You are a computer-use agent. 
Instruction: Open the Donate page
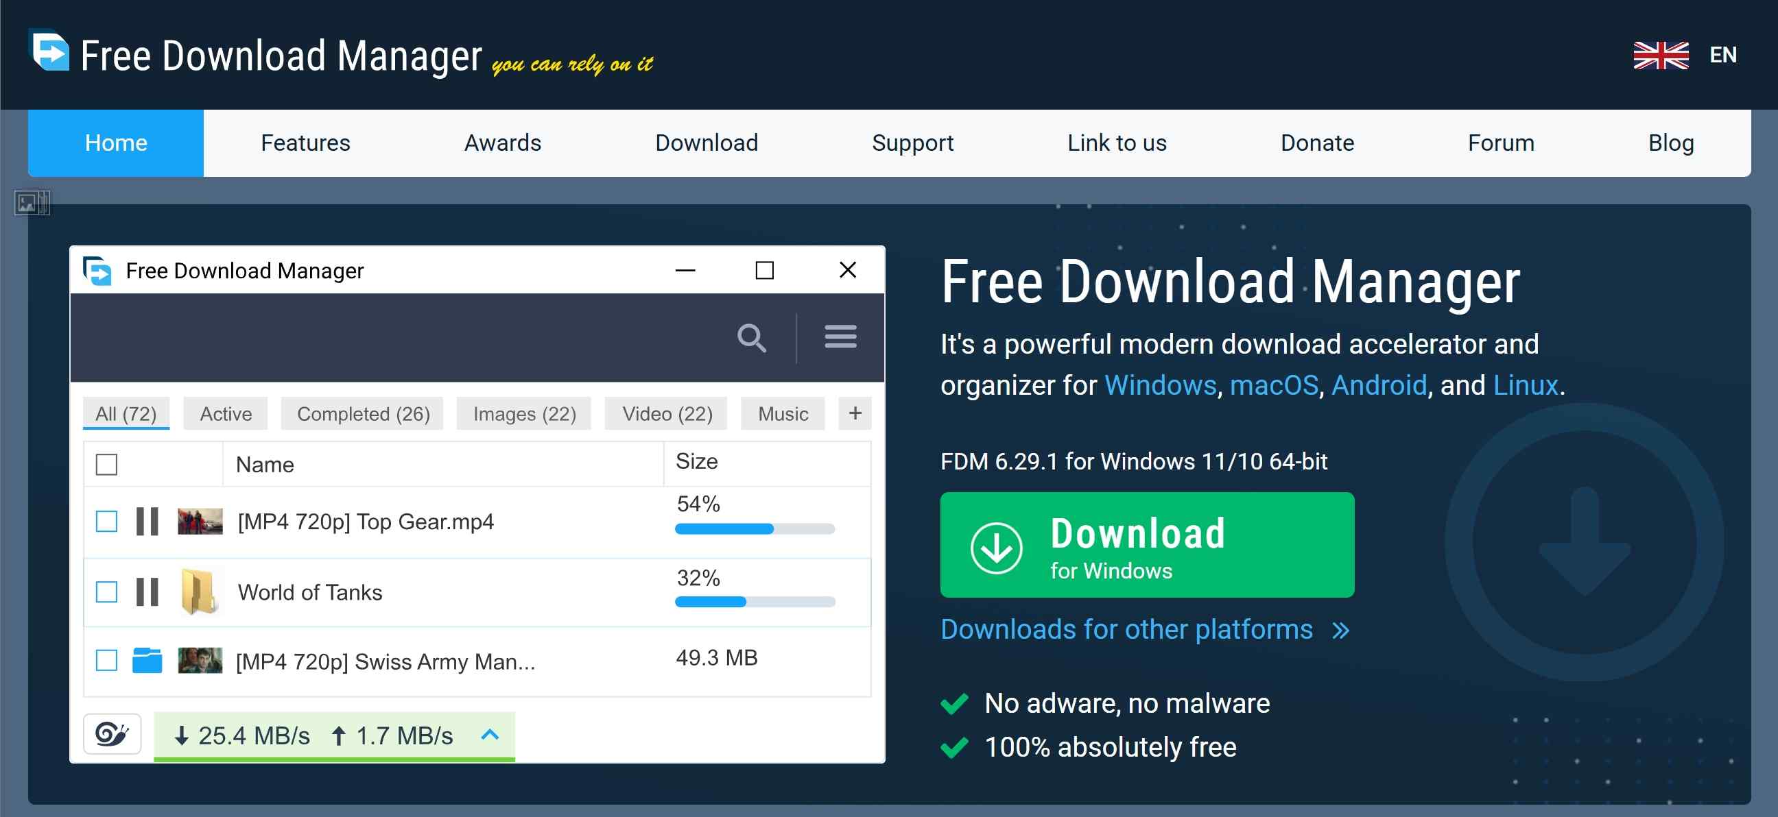(x=1317, y=143)
